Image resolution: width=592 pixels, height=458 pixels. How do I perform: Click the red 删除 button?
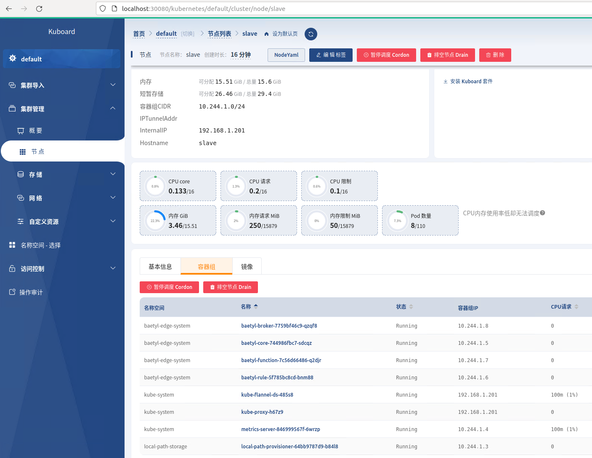495,55
